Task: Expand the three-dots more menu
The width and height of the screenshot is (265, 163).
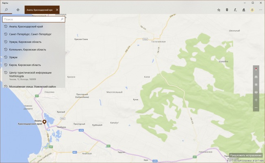Action: pos(261,10)
